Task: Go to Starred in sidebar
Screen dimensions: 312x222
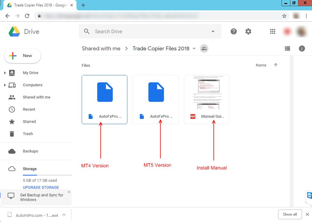Action: (x=29, y=122)
